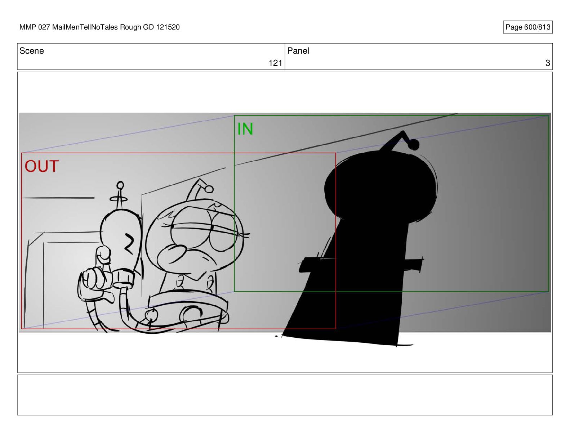Image resolution: width=570 pixels, height=441 pixels.
Task: Click the empty notes box below the panel
Action: [x=285, y=395]
